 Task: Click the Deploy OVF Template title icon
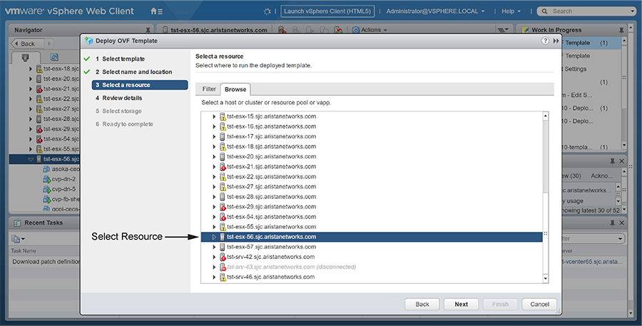[x=88, y=41]
